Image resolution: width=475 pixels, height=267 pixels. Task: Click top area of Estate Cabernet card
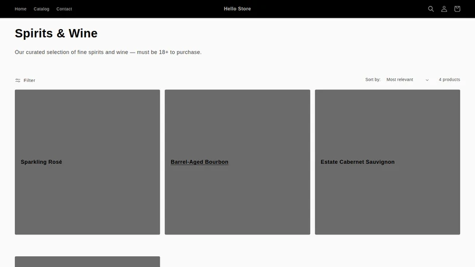pyautogui.click(x=388, y=121)
